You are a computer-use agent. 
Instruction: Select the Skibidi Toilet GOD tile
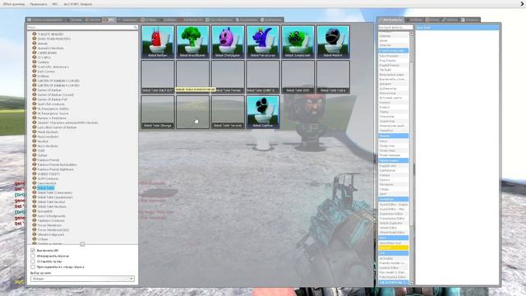coord(298,76)
